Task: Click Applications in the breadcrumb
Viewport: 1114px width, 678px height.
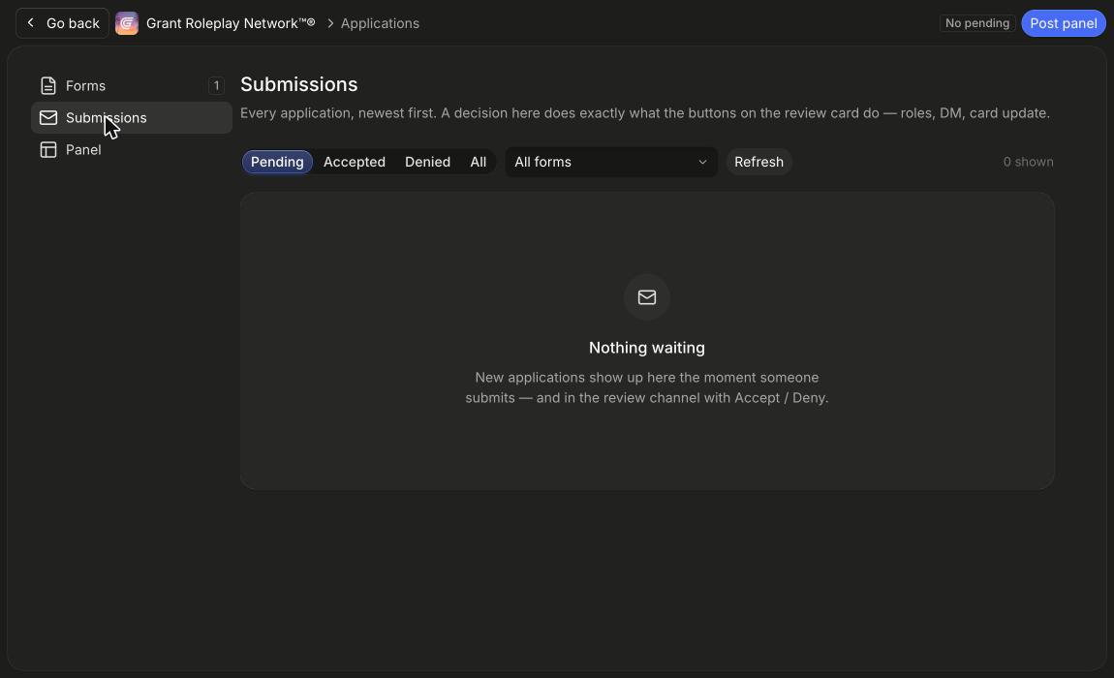Action: pyautogui.click(x=380, y=23)
